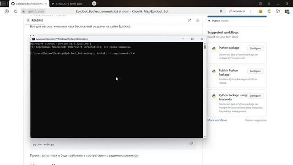Copy the python main.py code snippet

coord(191,143)
